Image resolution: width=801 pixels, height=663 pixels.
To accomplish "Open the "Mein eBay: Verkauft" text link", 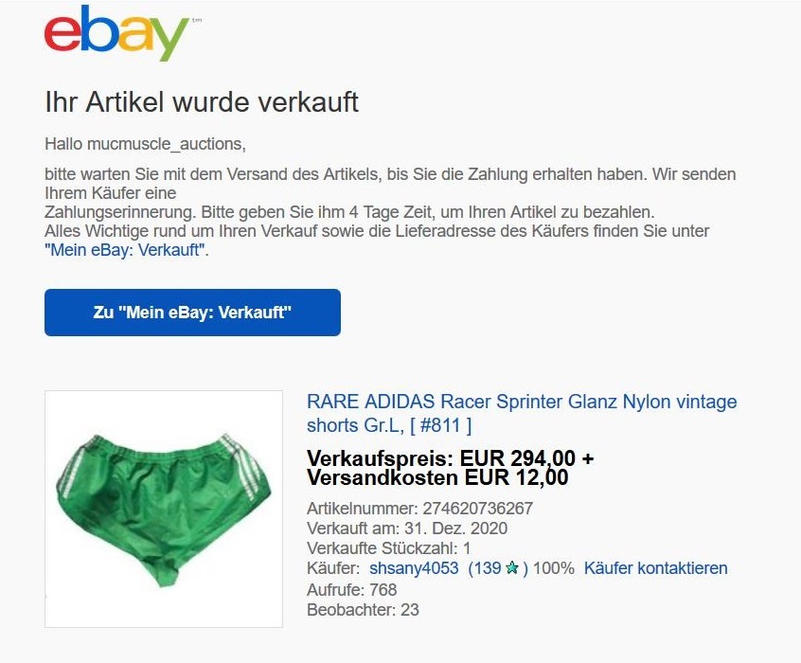I will coord(126,250).
